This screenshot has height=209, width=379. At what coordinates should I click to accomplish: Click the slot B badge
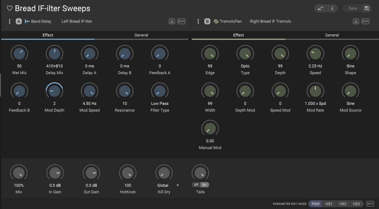pyautogui.click(x=207, y=21)
